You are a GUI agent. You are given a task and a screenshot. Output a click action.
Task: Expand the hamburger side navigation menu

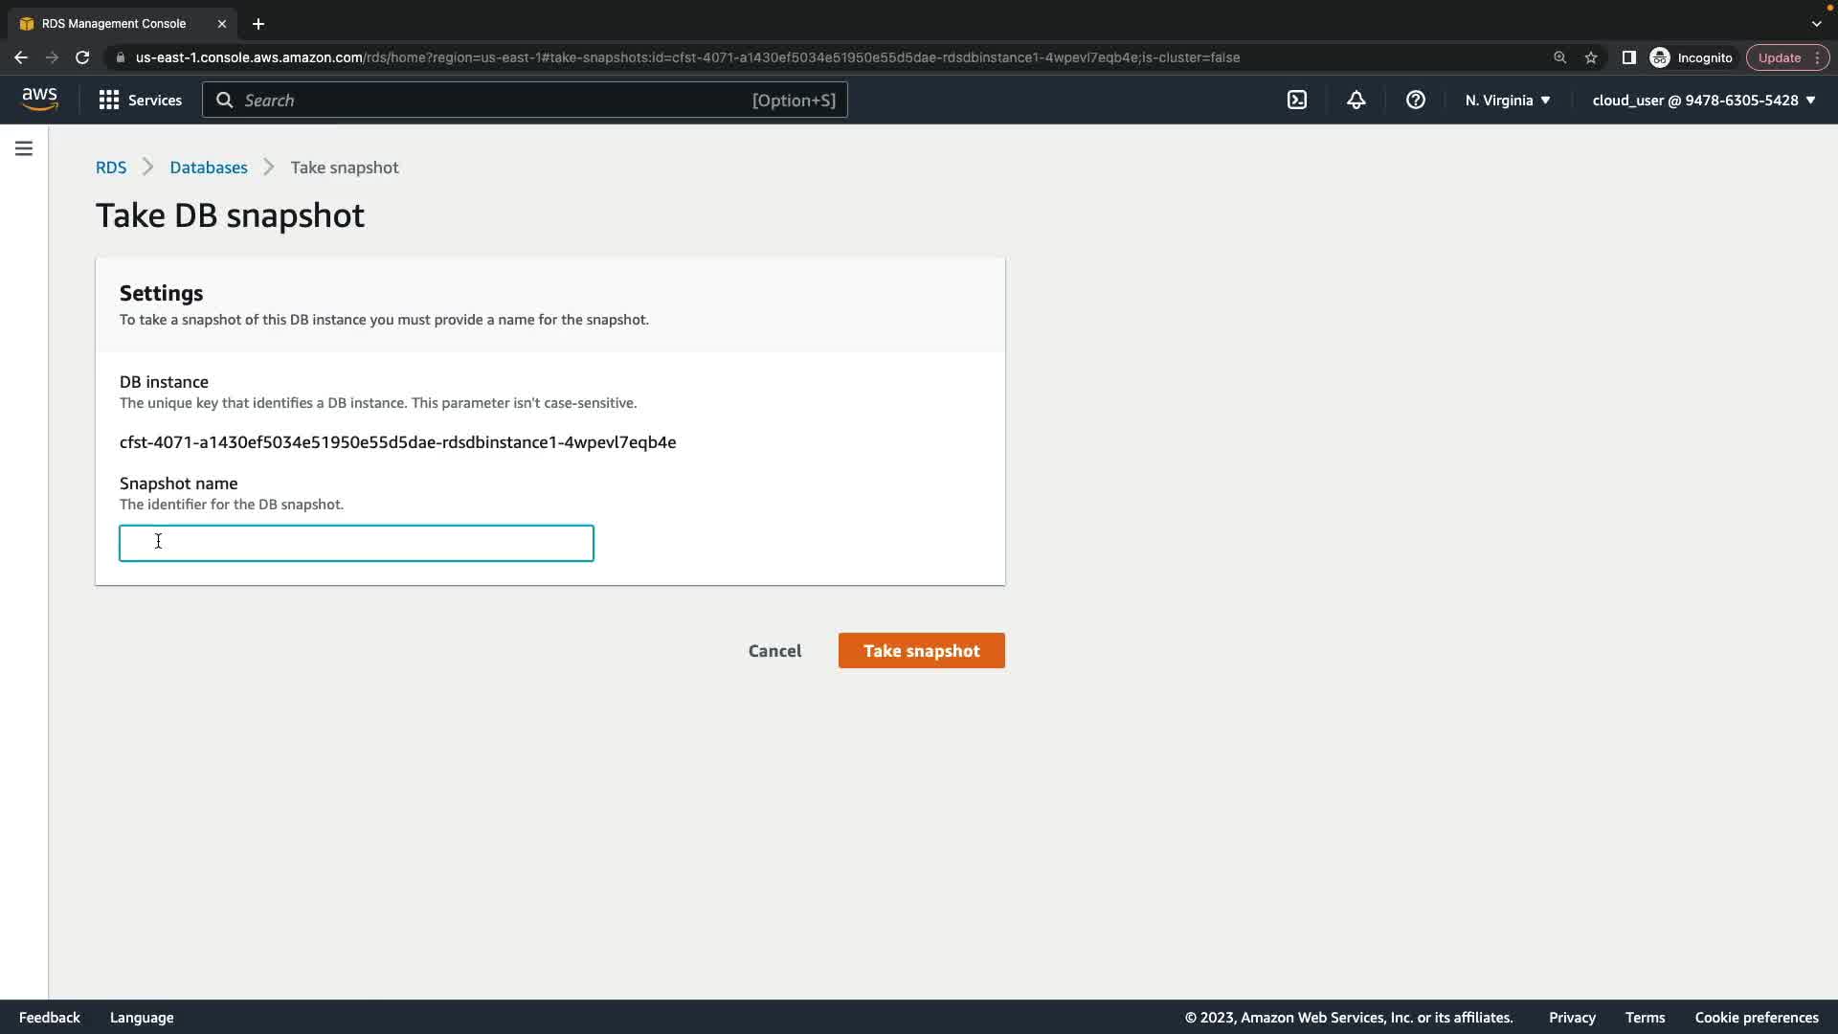tap(24, 148)
